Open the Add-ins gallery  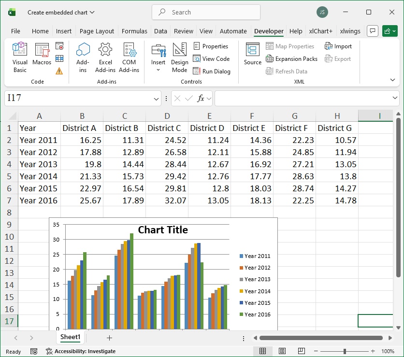[x=83, y=57]
